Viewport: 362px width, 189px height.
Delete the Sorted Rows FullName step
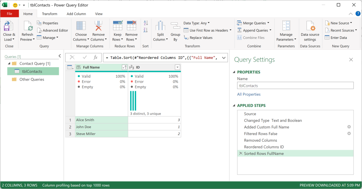(x=240, y=153)
